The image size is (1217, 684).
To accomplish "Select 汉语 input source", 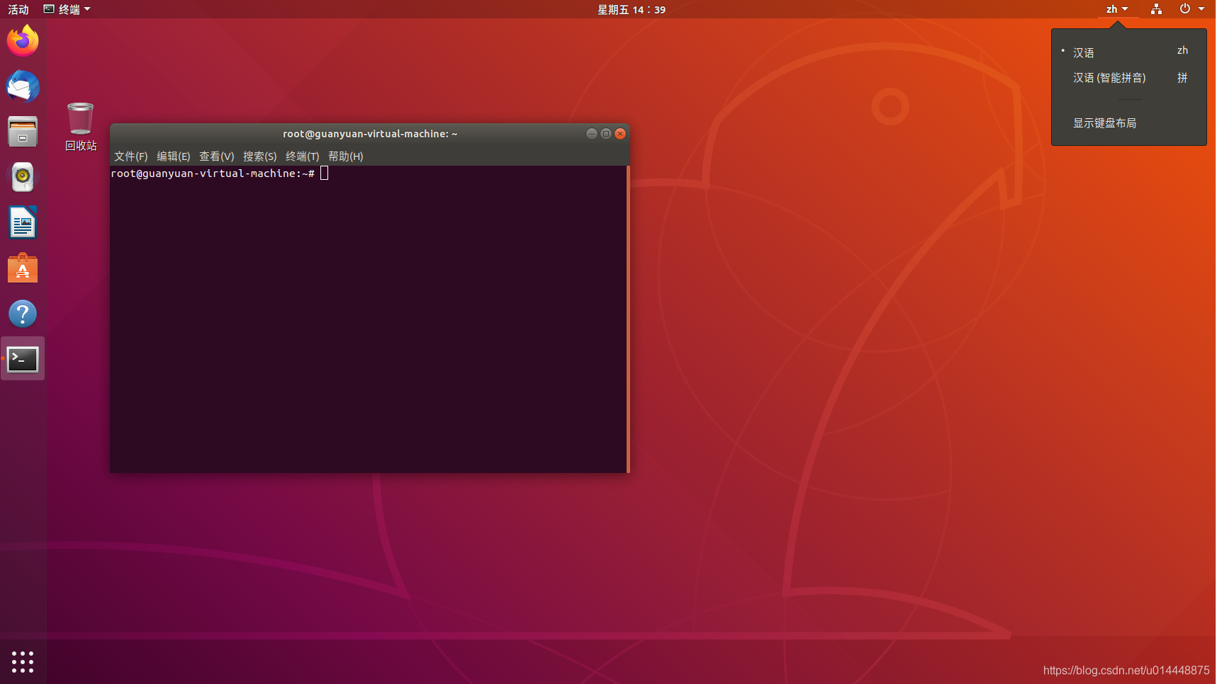I will coord(1129,52).
